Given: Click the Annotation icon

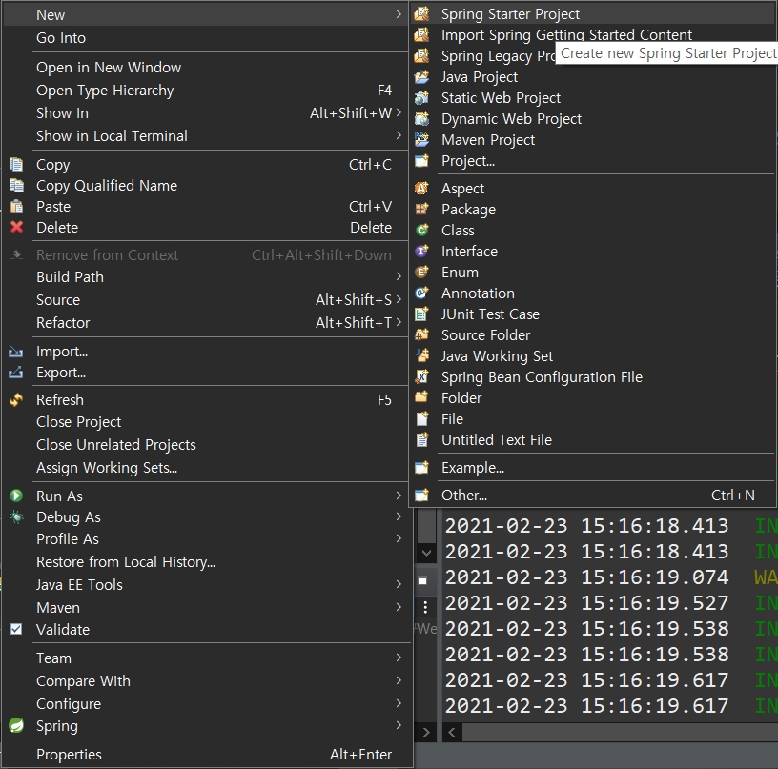Looking at the screenshot, I should [x=421, y=293].
